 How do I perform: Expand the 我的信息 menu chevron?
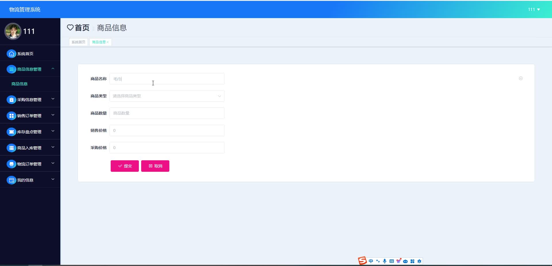point(53,180)
